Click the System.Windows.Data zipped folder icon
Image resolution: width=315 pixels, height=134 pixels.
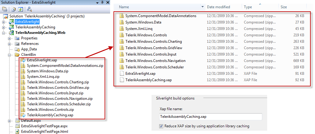pyautogui.click(x=121, y=22)
